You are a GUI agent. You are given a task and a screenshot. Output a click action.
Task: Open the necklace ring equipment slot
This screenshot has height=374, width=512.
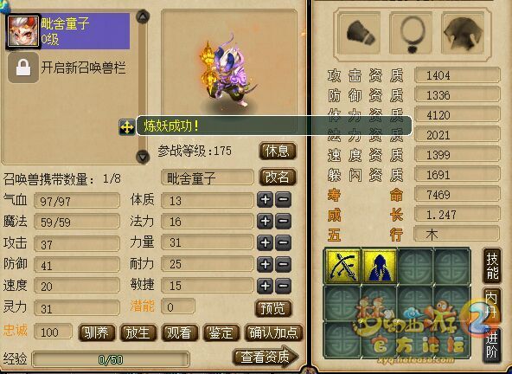click(411, 34)
